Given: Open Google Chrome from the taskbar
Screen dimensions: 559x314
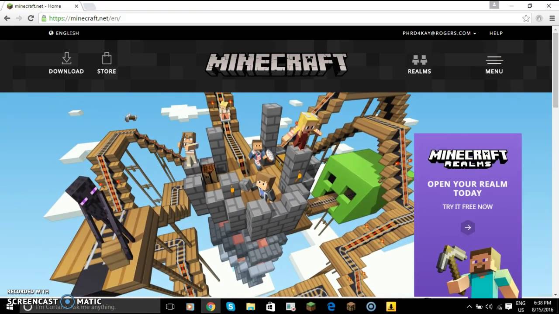Looking at the screenshot, I should pyautogui.click(x=210, y=307).
